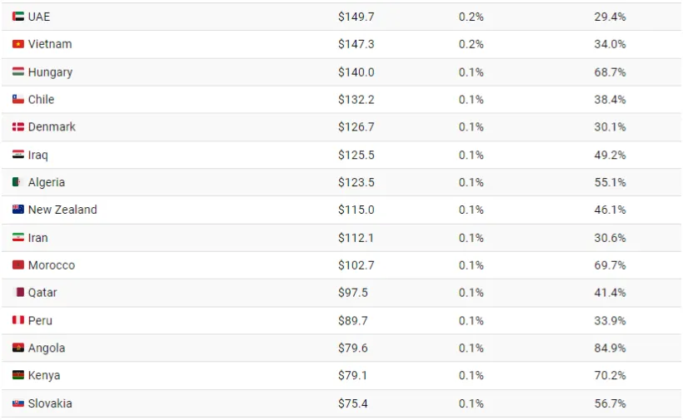Click the 68.7% value for Hungary
This screenshot has height=420, width=683.
click(x=610, y=72)
